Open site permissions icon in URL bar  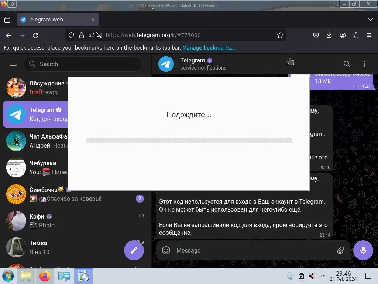point(92,35)
